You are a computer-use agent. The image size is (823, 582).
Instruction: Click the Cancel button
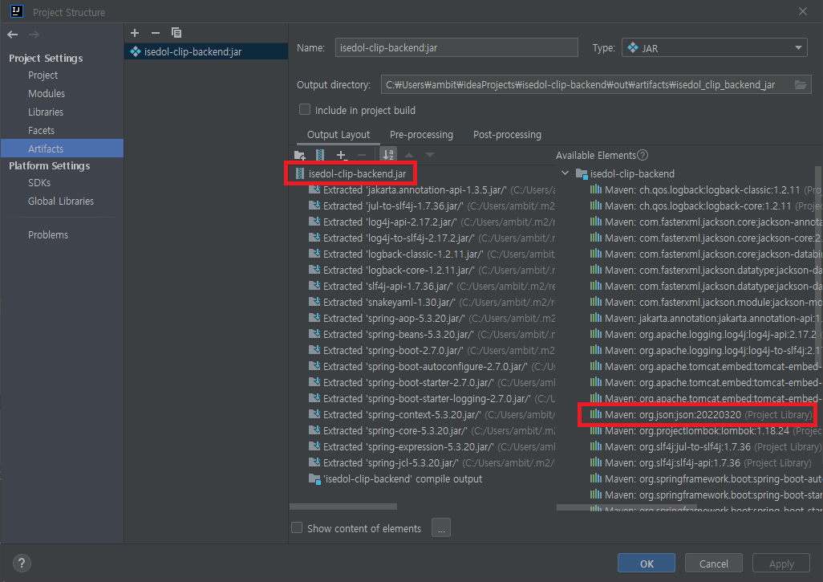pos(713,564)
